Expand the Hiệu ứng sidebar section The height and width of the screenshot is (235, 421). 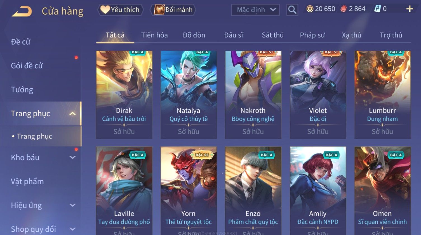(x=72, y=205)
